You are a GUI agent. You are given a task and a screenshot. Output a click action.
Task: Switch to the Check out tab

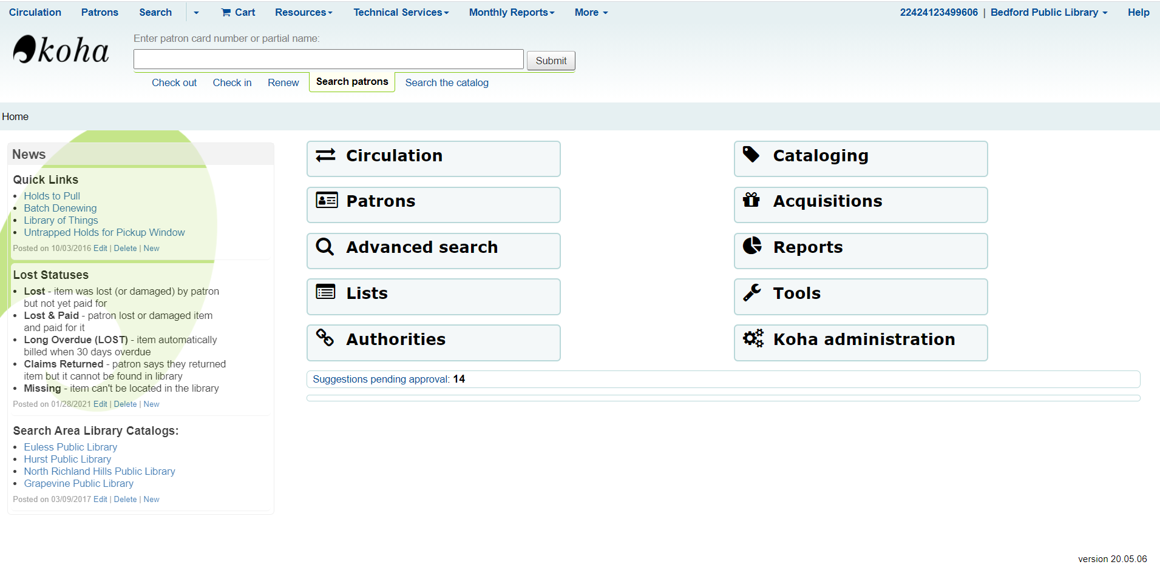click(x=174, y=82)
